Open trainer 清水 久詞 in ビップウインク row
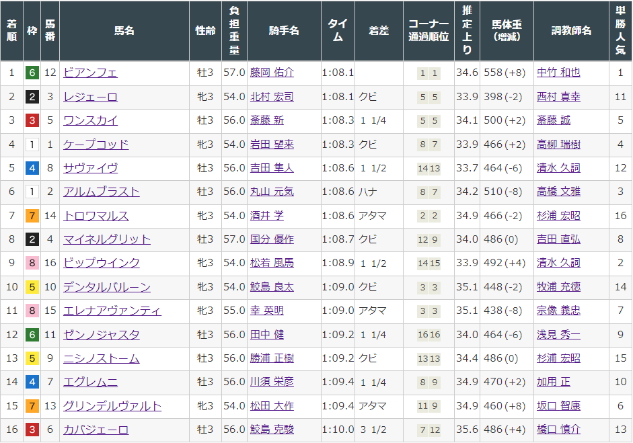The image size is (633, 443). click(558, 263)
